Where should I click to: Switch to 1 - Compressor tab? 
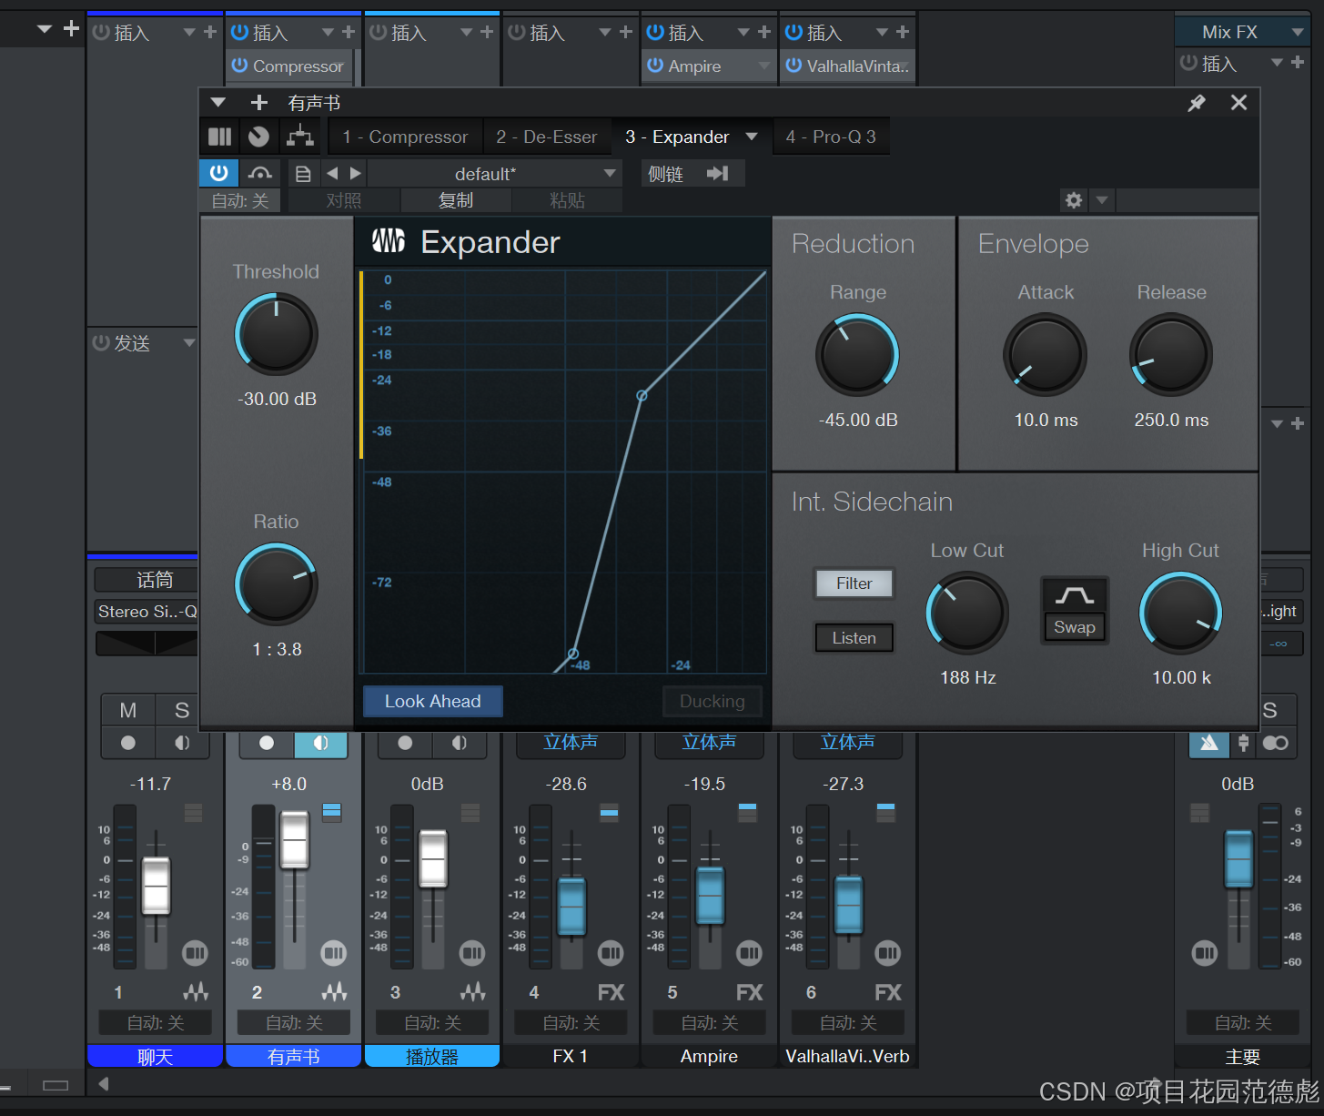tap(405, 137)
